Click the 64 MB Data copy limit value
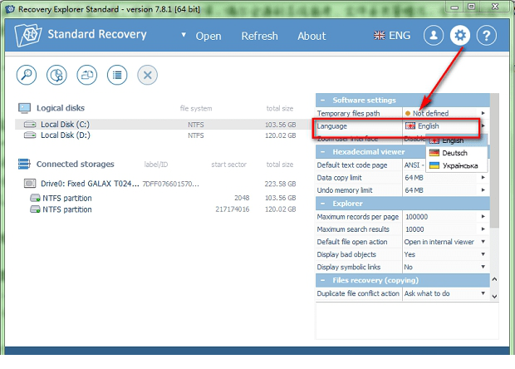 coord(414,178)
